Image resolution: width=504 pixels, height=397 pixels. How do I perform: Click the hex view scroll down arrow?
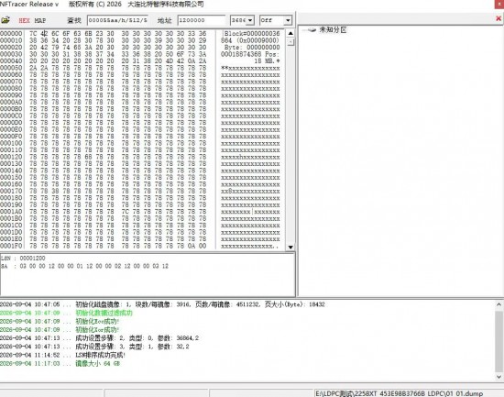[290, 247]
